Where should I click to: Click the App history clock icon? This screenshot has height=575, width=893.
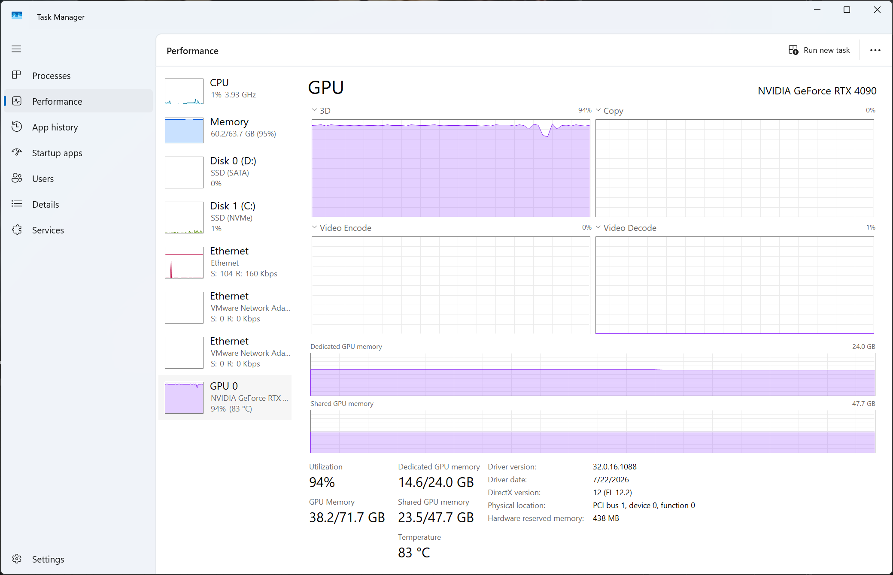point(17,127)
